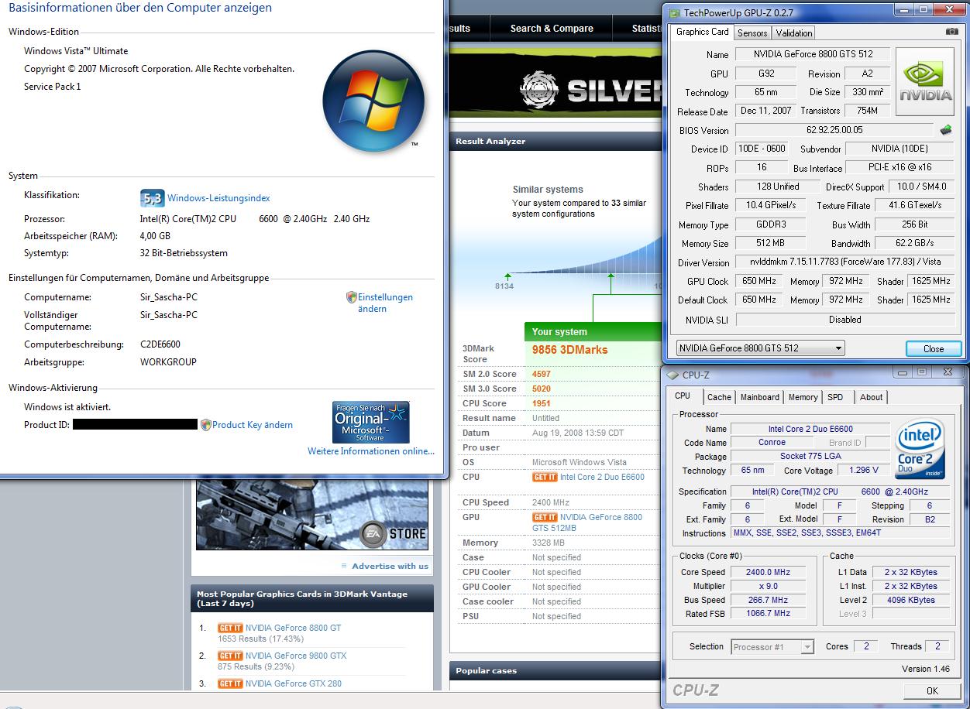Click the GPU-Z title bar app icon
The width and height of the screenshot is (970, 709).
(674, 12)
